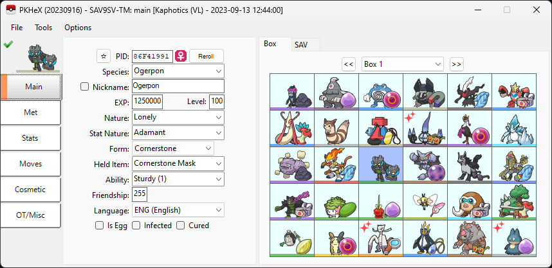Click the Nickname text field
The image size is (552, 268).
[178, 86]
